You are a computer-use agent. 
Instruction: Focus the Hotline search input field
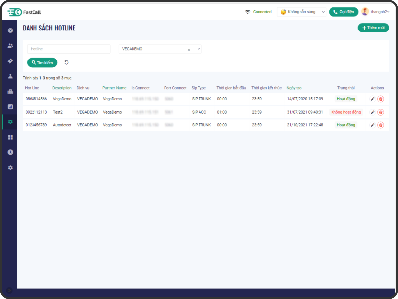68,49
